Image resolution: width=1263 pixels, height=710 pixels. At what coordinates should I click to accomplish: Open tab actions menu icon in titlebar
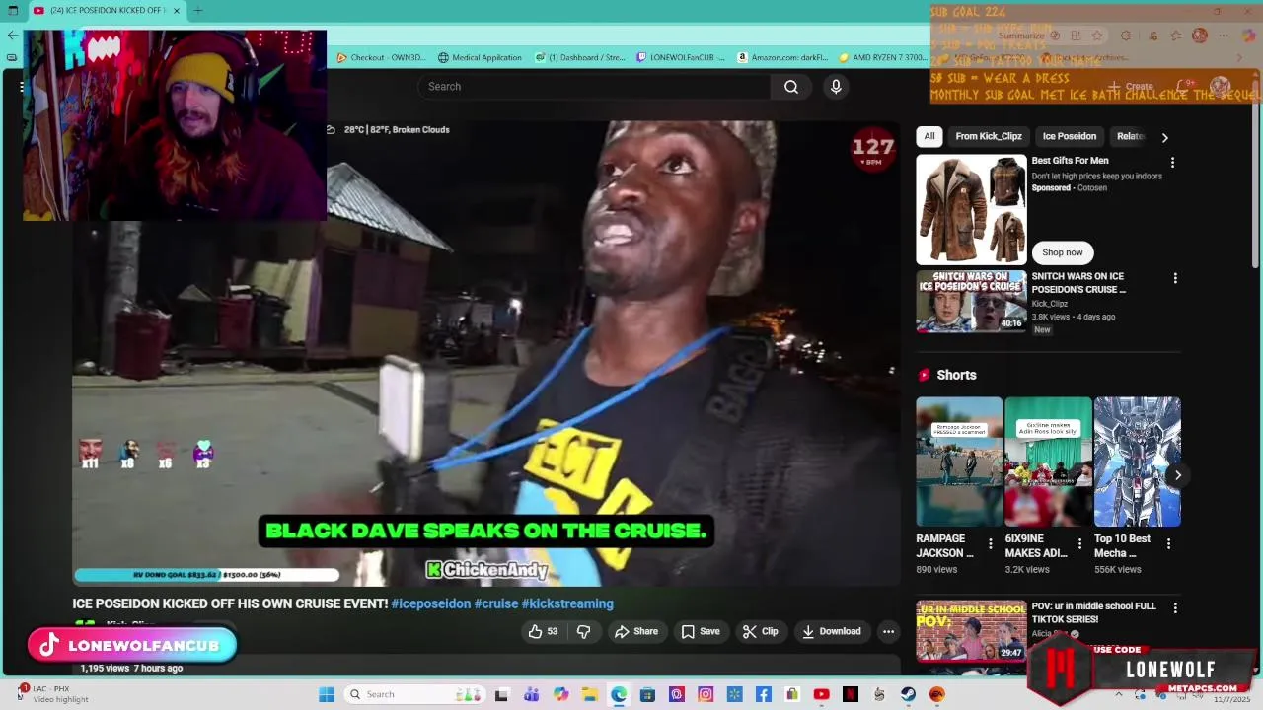13,10
